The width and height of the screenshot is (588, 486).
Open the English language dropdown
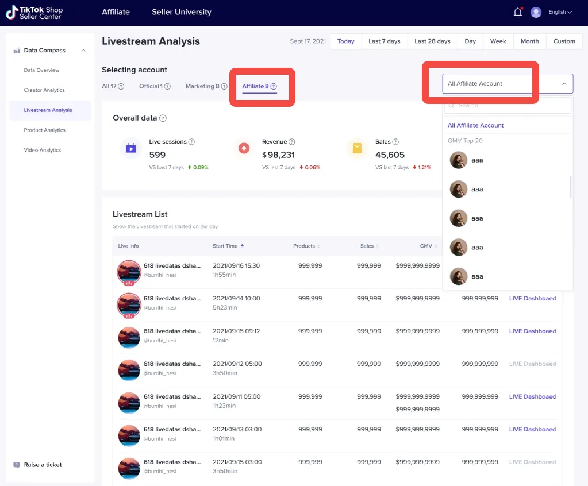click(560, 12)
